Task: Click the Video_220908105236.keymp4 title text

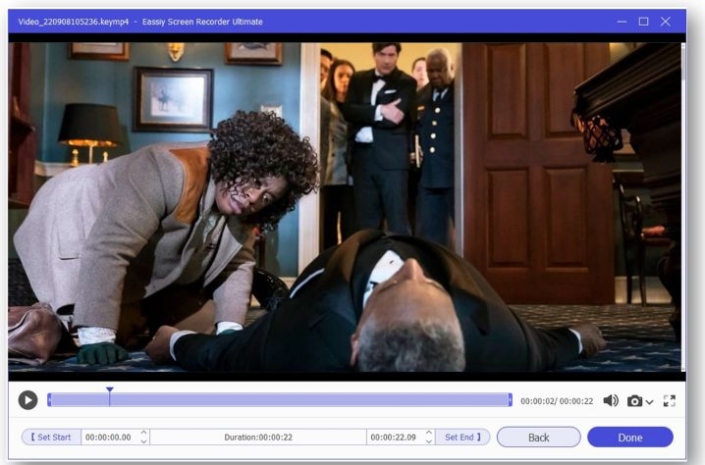Action: pos(74,22)
